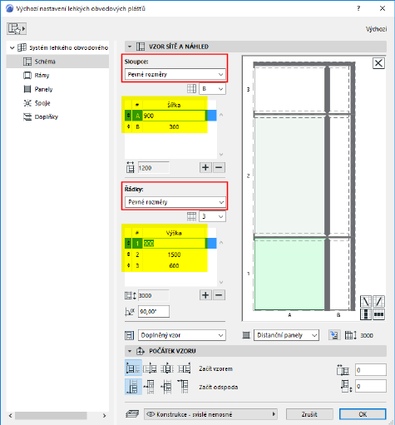
Task: Click the column grid icon beside B dropdown
Action: [191, 89]
